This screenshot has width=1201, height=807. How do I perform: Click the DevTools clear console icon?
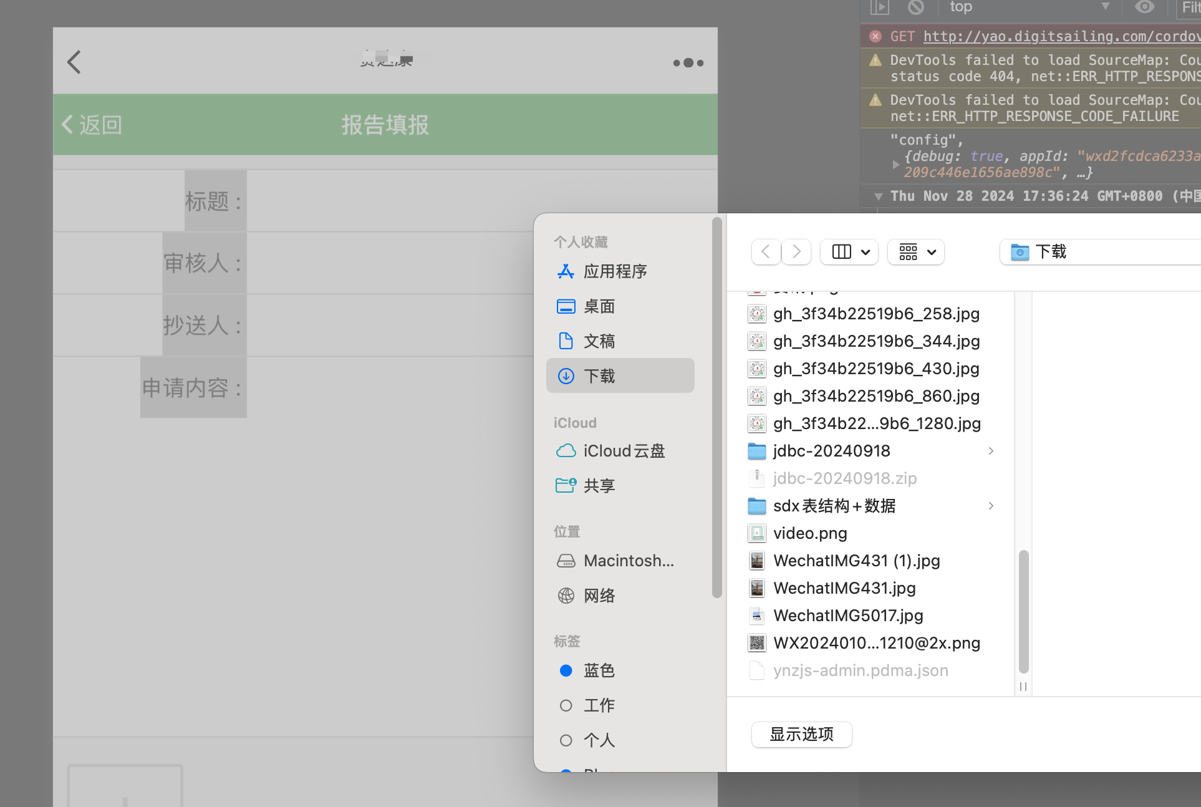coord(915,7)
